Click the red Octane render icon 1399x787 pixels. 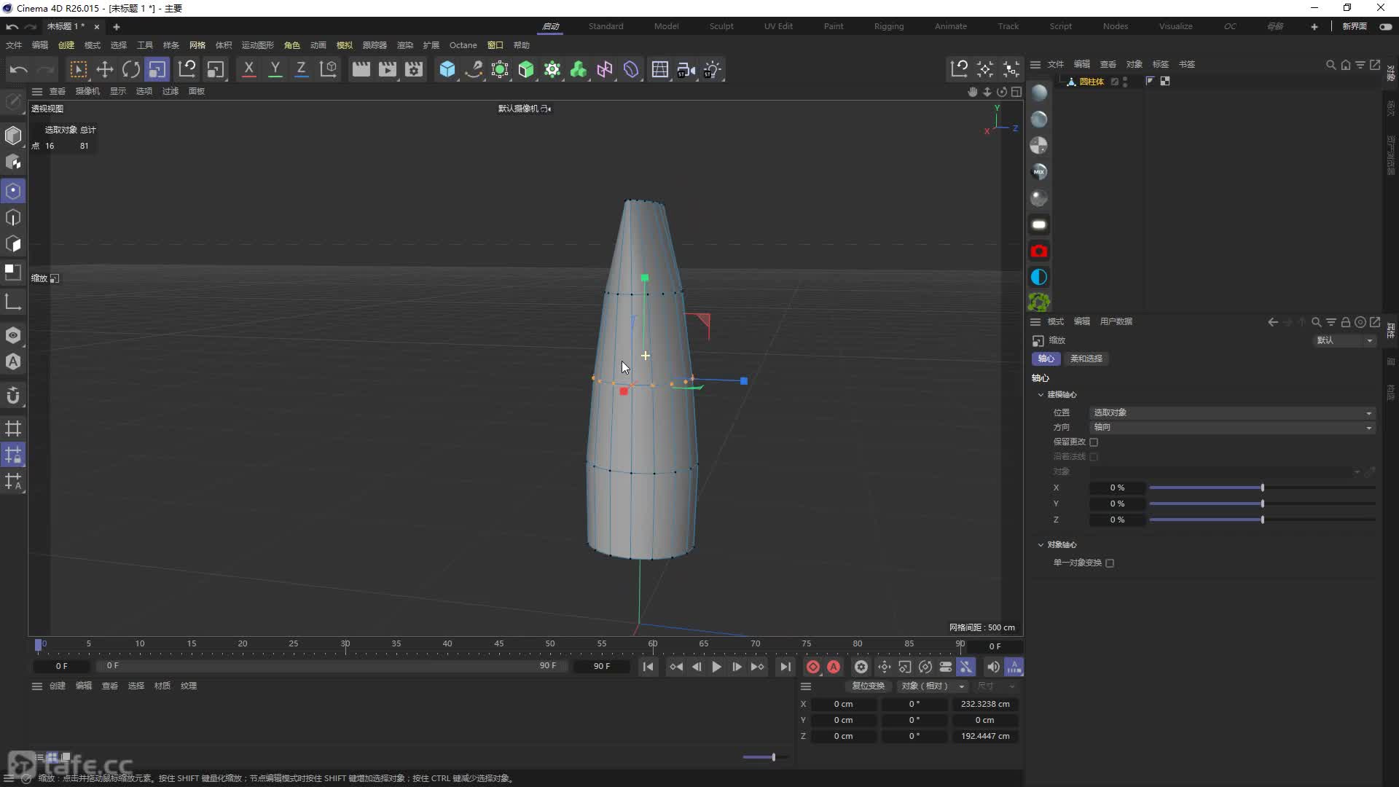click(x=1039, y=251)
